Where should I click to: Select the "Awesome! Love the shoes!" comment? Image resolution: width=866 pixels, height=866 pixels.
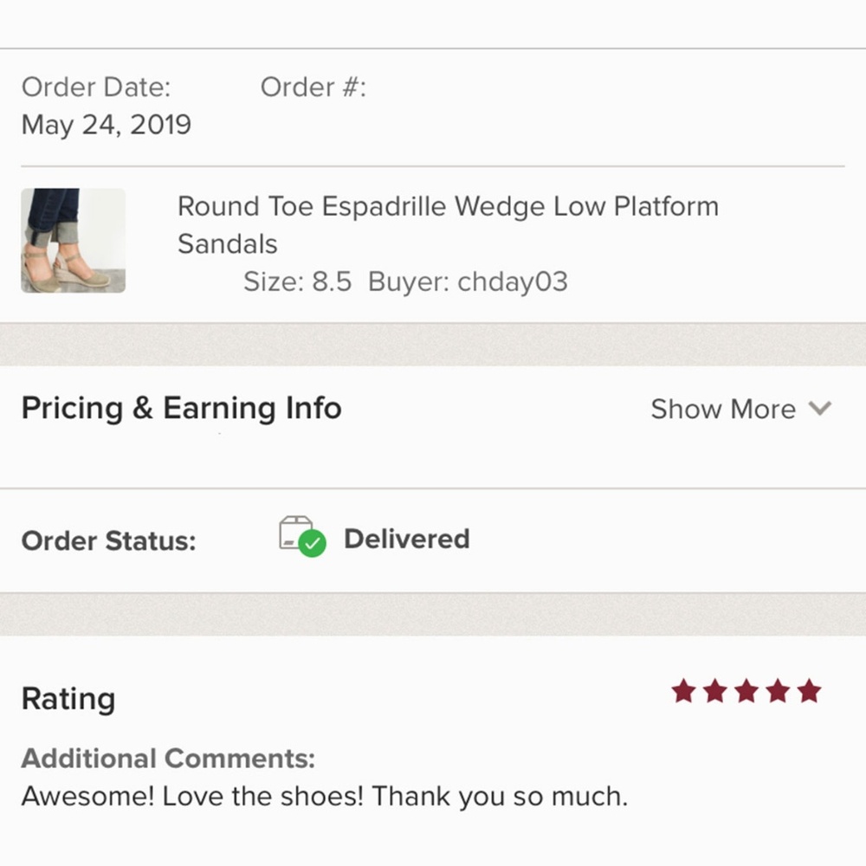324,796
